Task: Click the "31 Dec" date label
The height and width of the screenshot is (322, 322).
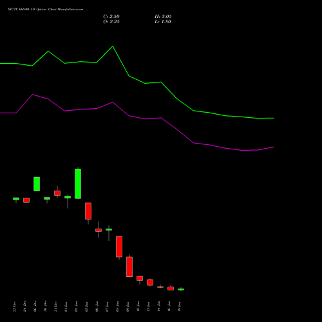Action: tap(55, 307)
